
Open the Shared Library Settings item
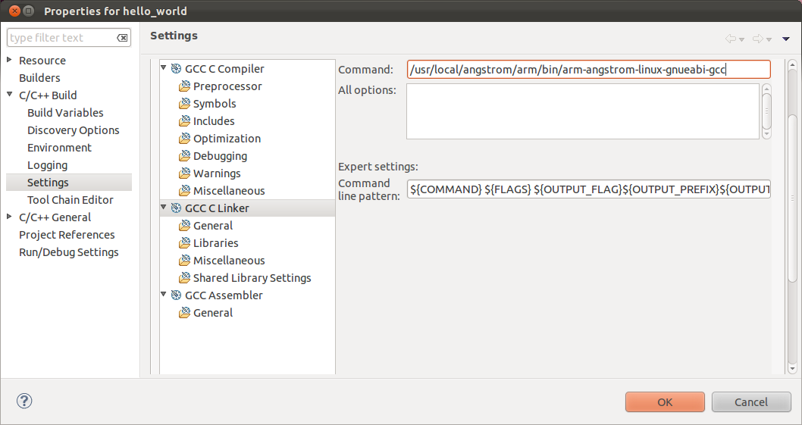pos(252,278)
